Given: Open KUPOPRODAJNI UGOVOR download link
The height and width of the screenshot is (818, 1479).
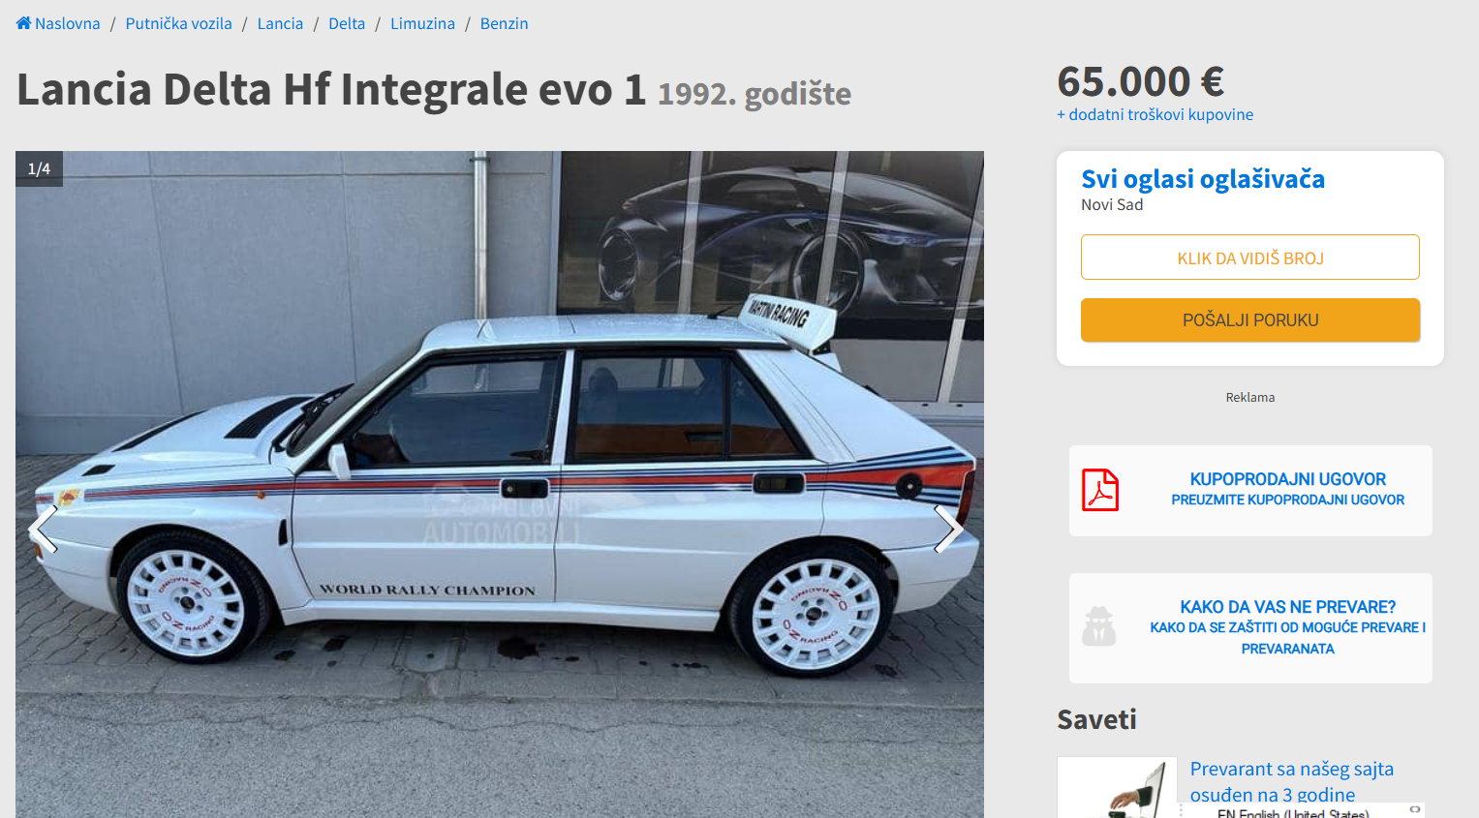Looking at the screenshot, I should tap(1287, 489).
